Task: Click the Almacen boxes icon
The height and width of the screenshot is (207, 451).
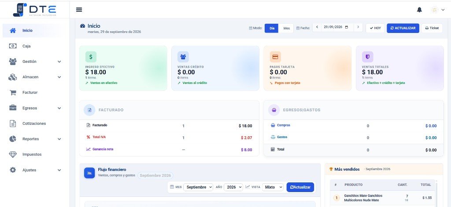Action: tap(13, 77)
